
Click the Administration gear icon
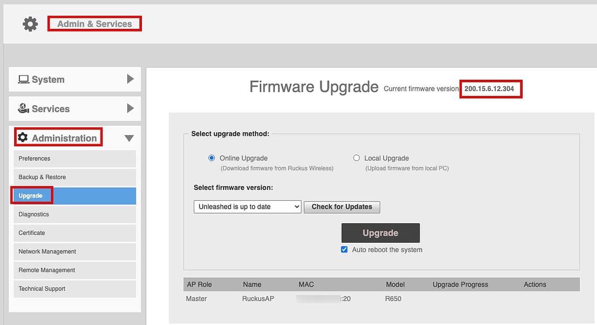pos(23,138)
